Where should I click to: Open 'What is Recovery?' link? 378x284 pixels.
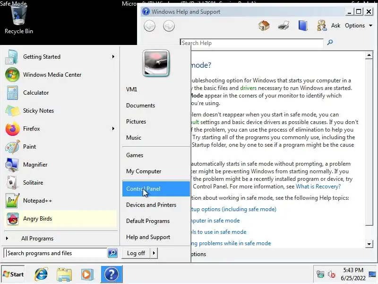318,186
